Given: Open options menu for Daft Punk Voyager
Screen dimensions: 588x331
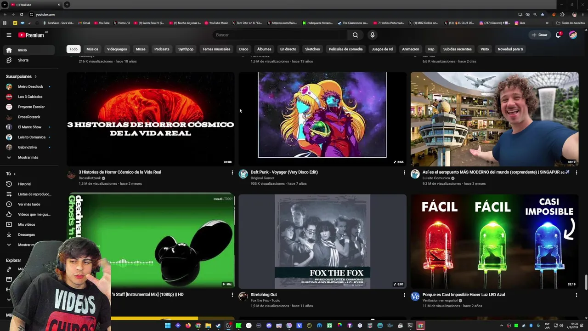Looking at the screenshot, I should (x=404, y=172).
